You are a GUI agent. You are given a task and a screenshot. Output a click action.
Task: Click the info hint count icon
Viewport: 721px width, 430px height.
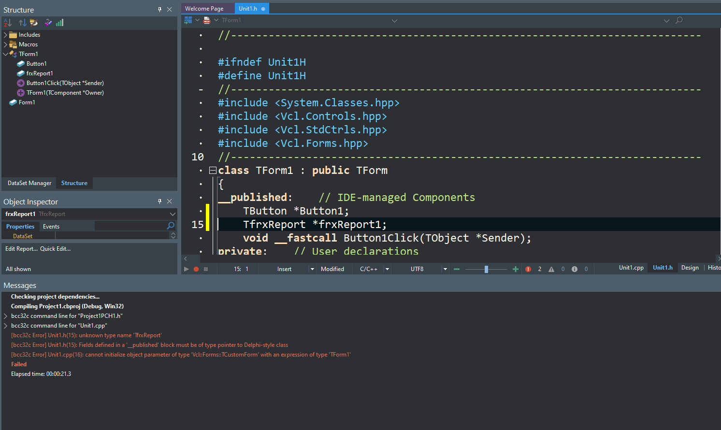pyautogui.click(x=575, y=269)
